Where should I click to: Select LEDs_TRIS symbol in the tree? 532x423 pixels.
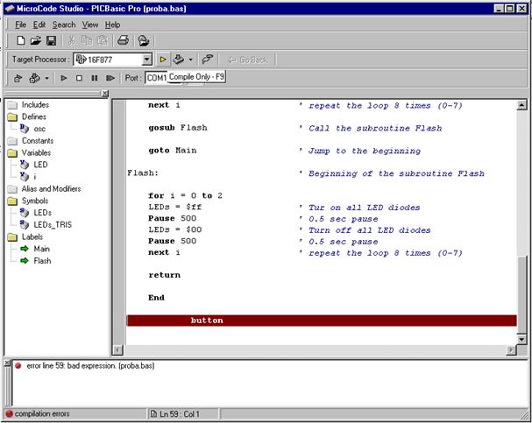point(54,224)
